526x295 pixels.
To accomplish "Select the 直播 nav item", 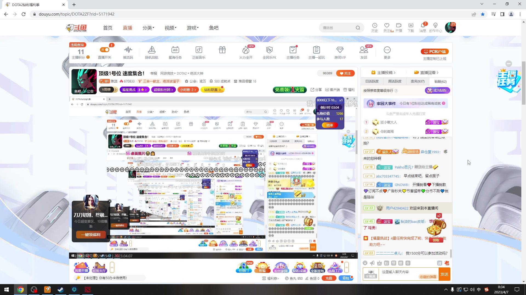I will (127, 28).
